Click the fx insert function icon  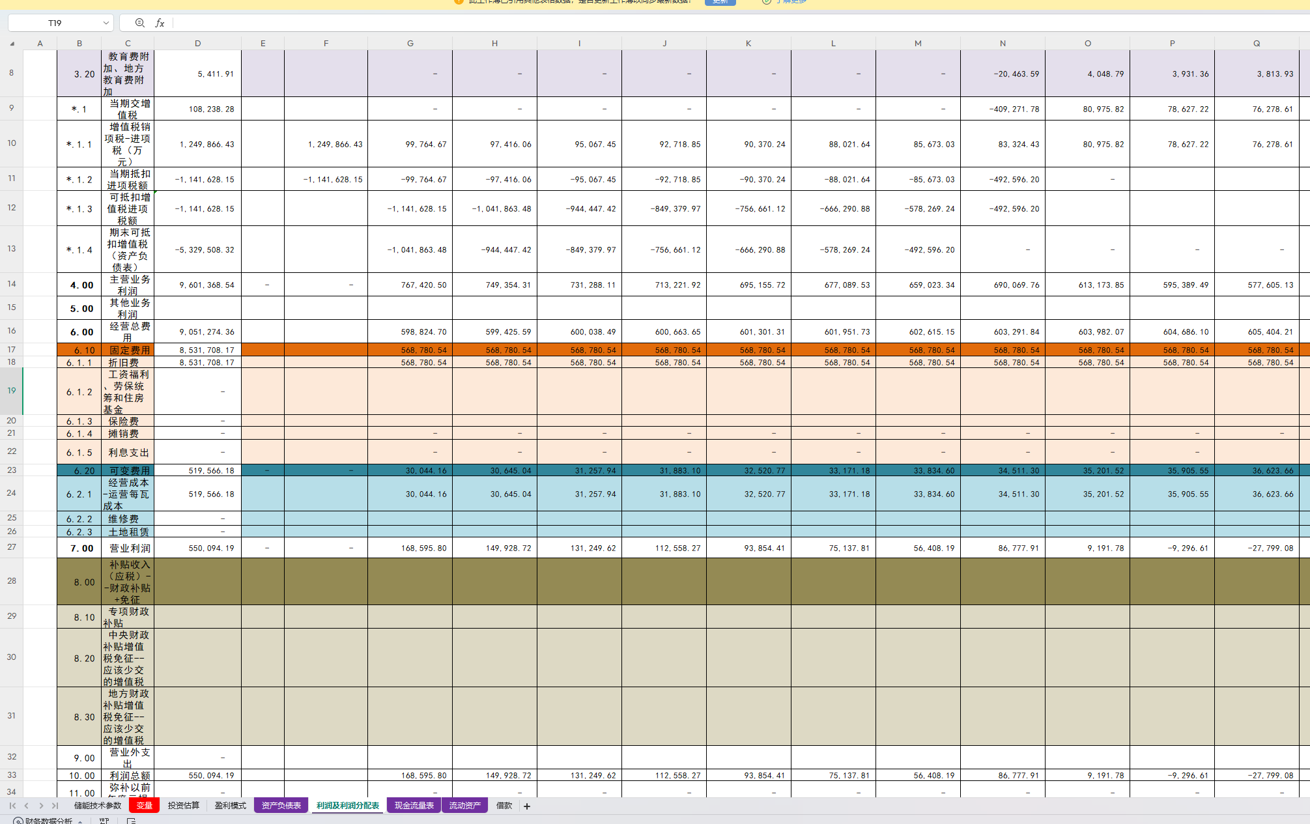coord(160,23)
